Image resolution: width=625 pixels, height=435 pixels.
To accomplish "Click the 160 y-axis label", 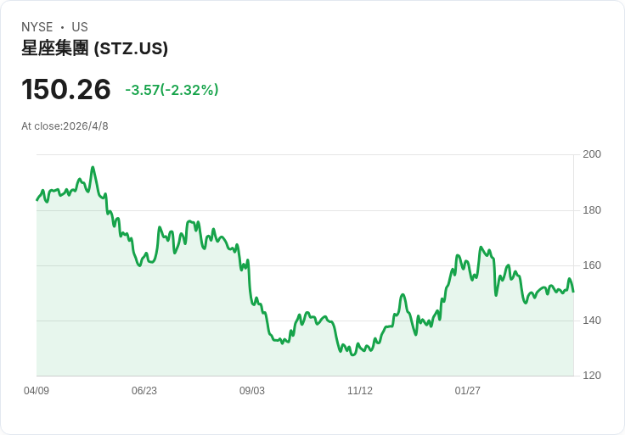I will [592, 265].
